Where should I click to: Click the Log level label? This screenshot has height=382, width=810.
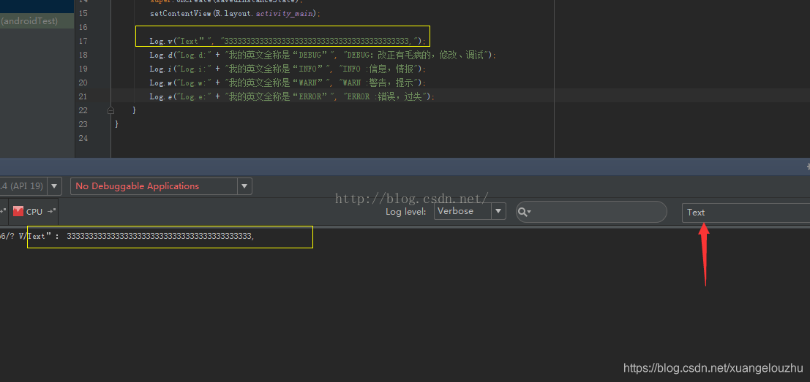coord(406,212)
